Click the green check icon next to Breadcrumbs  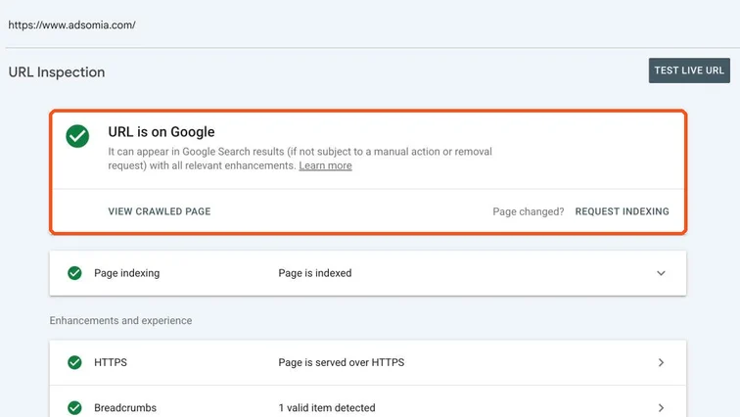74,407
